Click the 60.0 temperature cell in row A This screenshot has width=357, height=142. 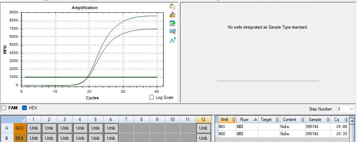tap(20, 128)
